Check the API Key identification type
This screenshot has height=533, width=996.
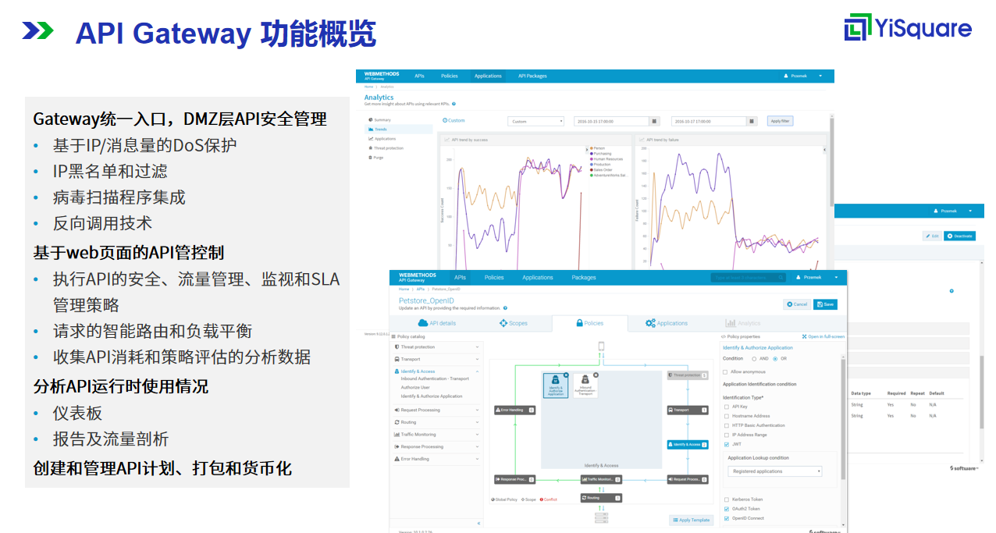(x=726, y=407)
